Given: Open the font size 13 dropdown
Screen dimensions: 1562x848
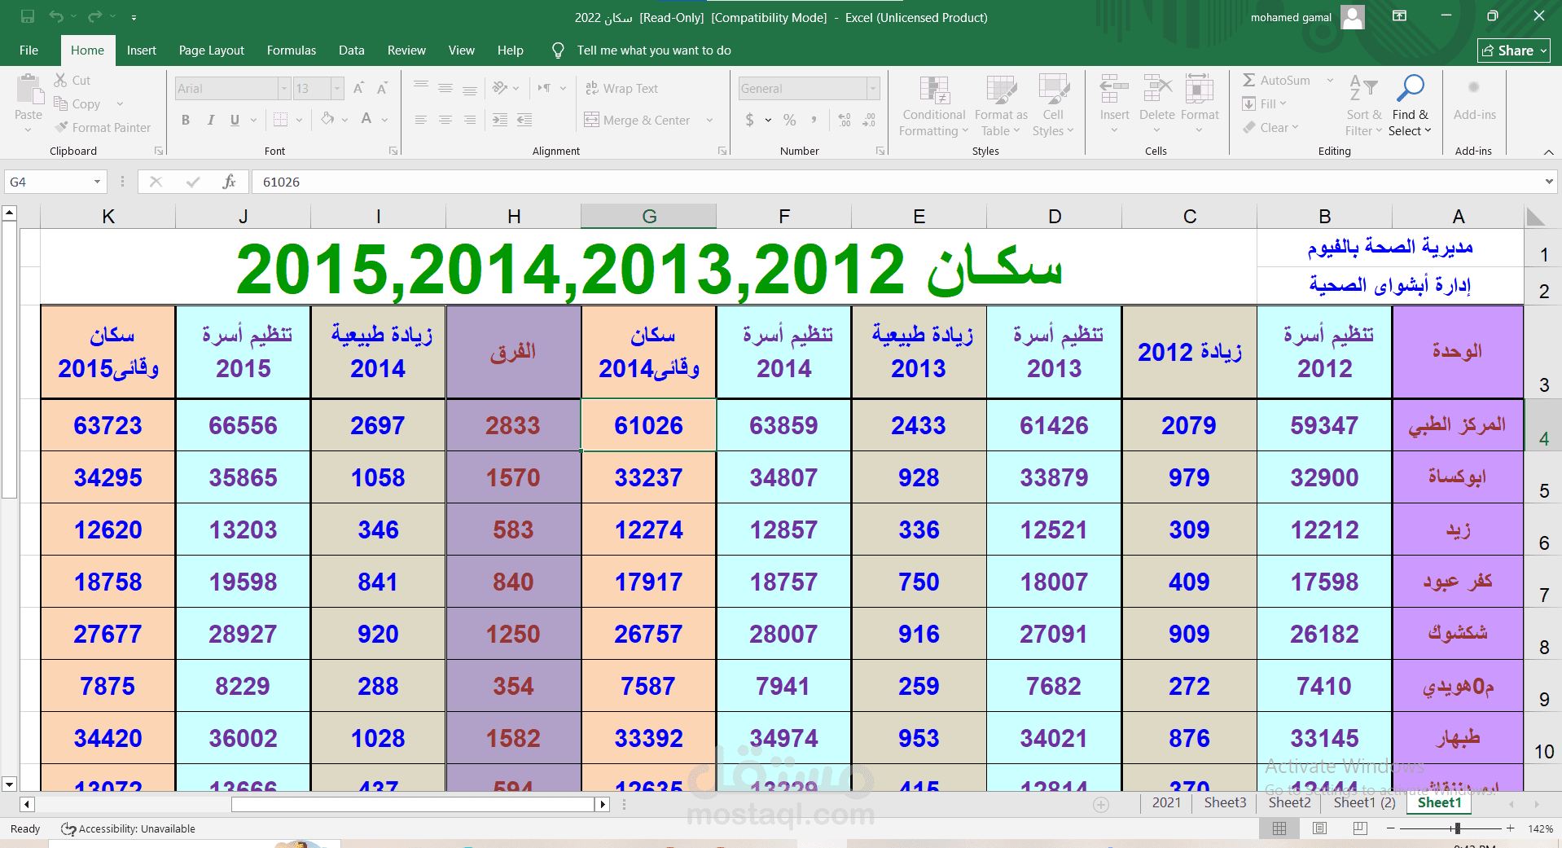Looking at the screenshot, I should tap(336, 88).
